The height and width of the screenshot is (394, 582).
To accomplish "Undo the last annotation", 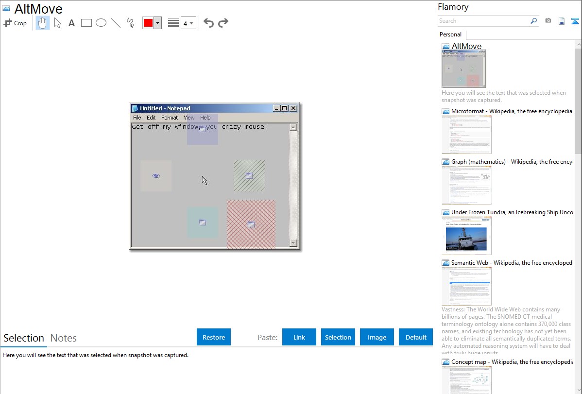I will (208, 23).
